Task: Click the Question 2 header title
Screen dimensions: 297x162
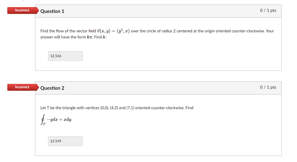Action: point(52,88)
